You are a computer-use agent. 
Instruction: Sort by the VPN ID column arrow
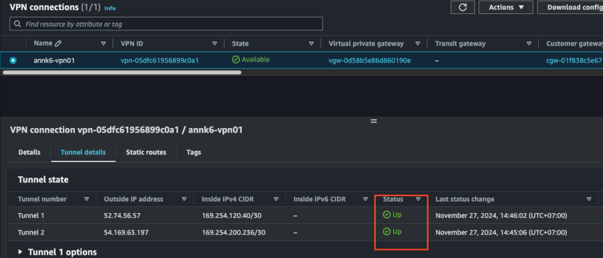coord(214,44)
